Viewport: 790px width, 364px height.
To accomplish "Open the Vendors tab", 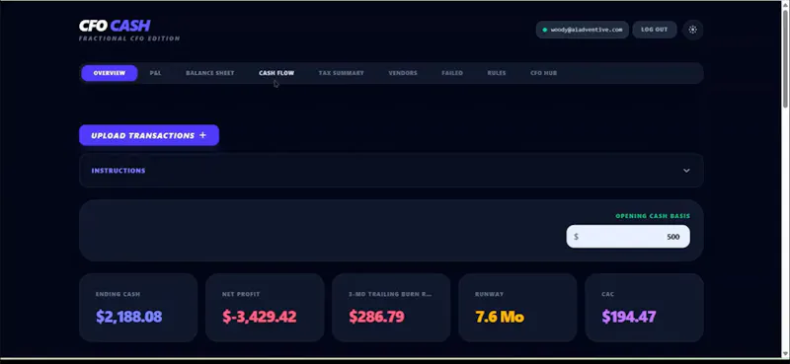I will [x=403, y=73].
